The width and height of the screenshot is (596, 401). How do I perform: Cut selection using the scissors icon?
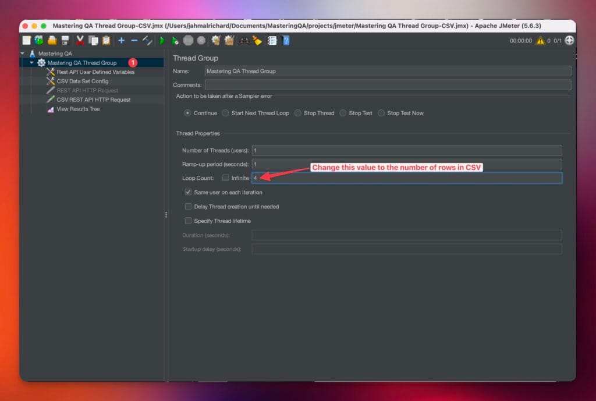click(80, 40)
